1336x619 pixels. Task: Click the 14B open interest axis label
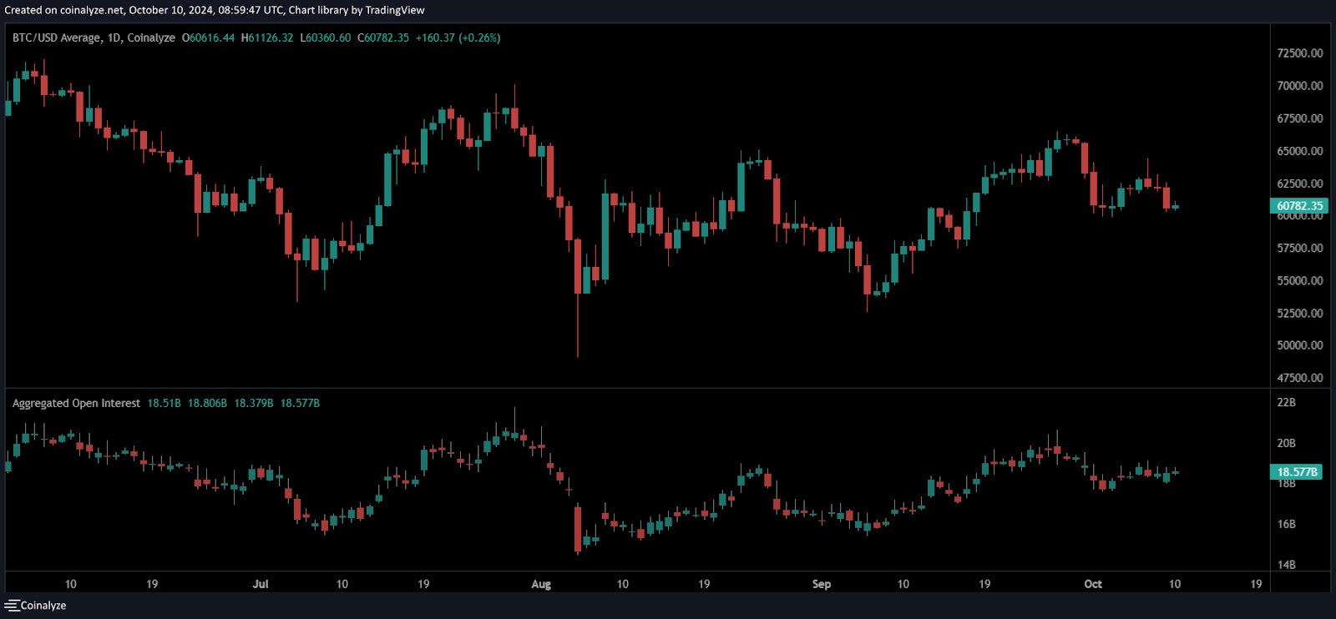click(x=1287, y=565)
